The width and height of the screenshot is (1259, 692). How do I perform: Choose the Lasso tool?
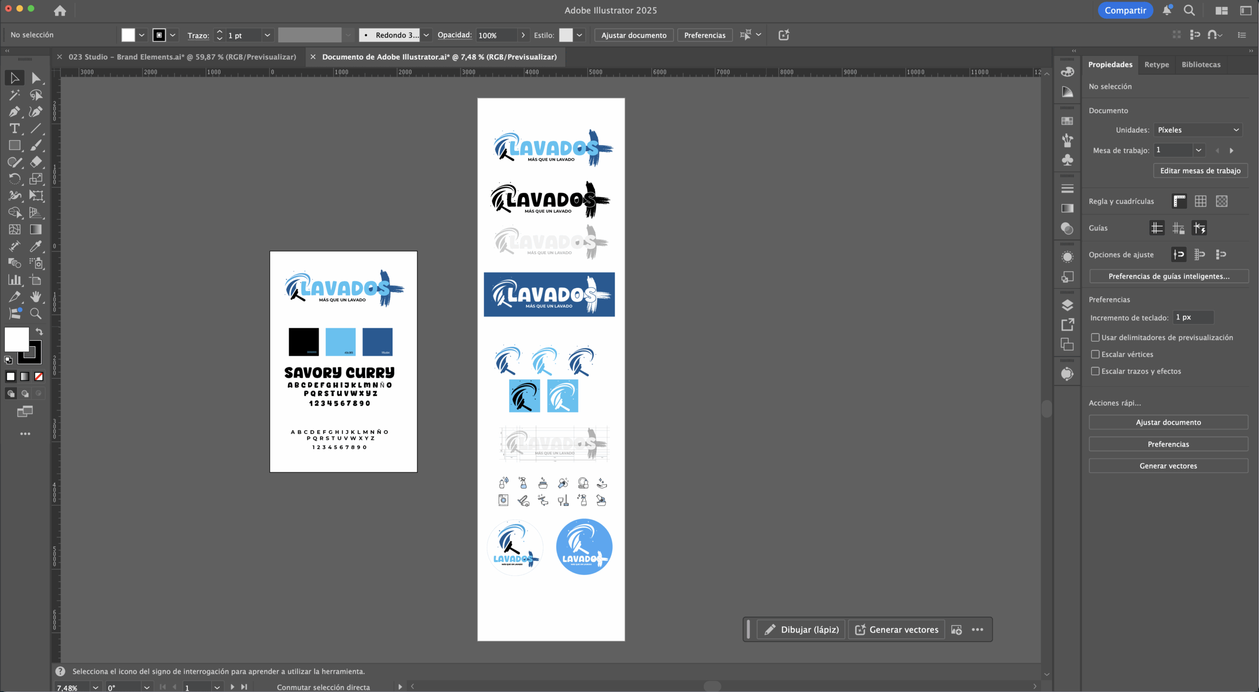point(36,95)
